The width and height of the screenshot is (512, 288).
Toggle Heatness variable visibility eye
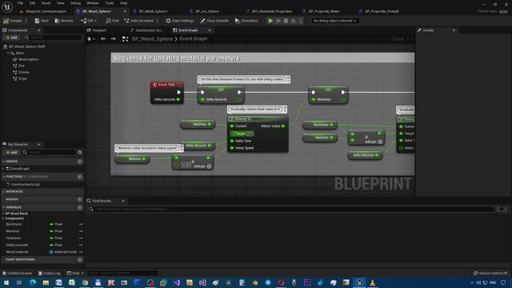click(x=81, y=238)
